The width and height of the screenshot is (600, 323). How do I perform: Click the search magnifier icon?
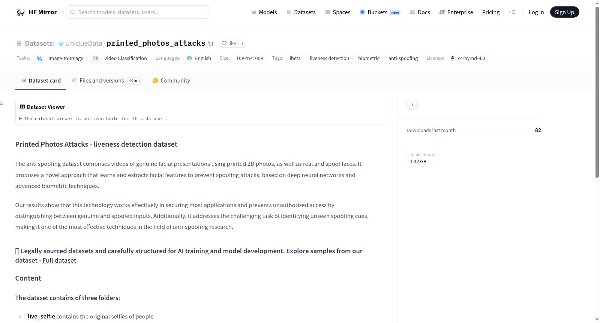73,12
